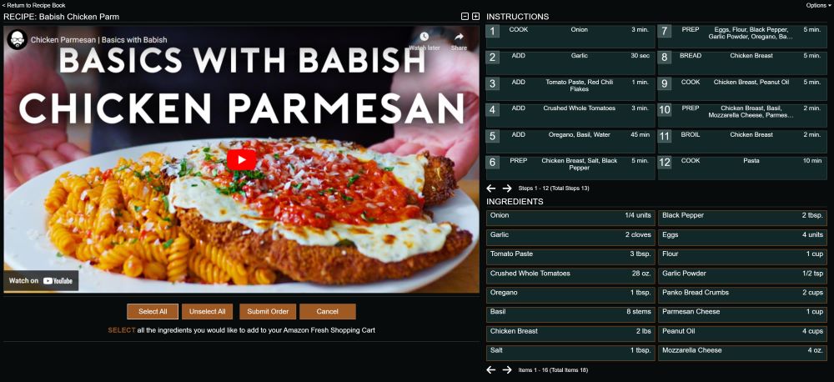Click the Unselect All button

tap(208, 312)
